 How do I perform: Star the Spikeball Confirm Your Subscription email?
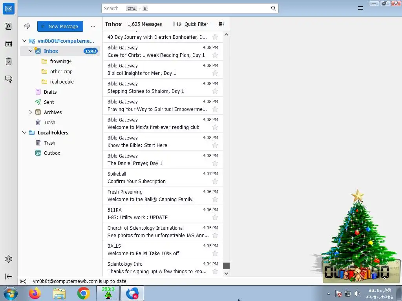215,181
